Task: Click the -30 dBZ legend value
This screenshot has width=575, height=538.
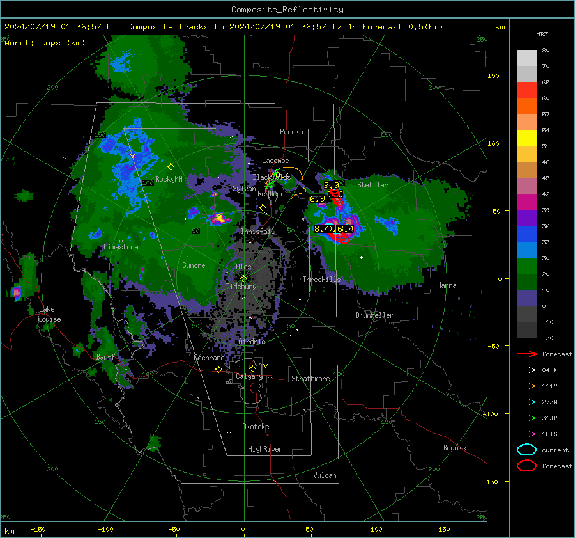Action: [x=548, y=338]
